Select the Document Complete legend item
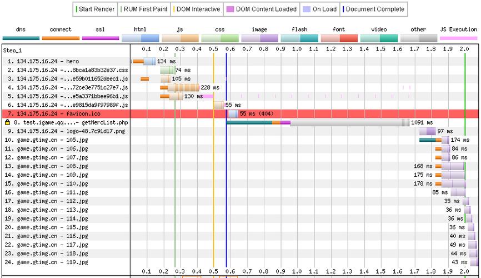481x278 pixels. 373,9
